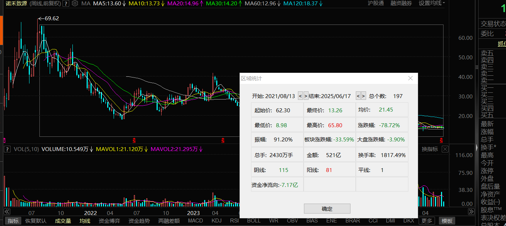Image resolution: width=506 pixels, height=226 pixels.
Task: Click the 区域统计 dialog title bar
Action: [x=328, y=78]
